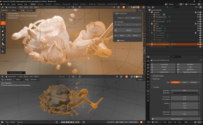Click the outliner search field
This screenshot has height=125, width=203.
tap(173, 7)
